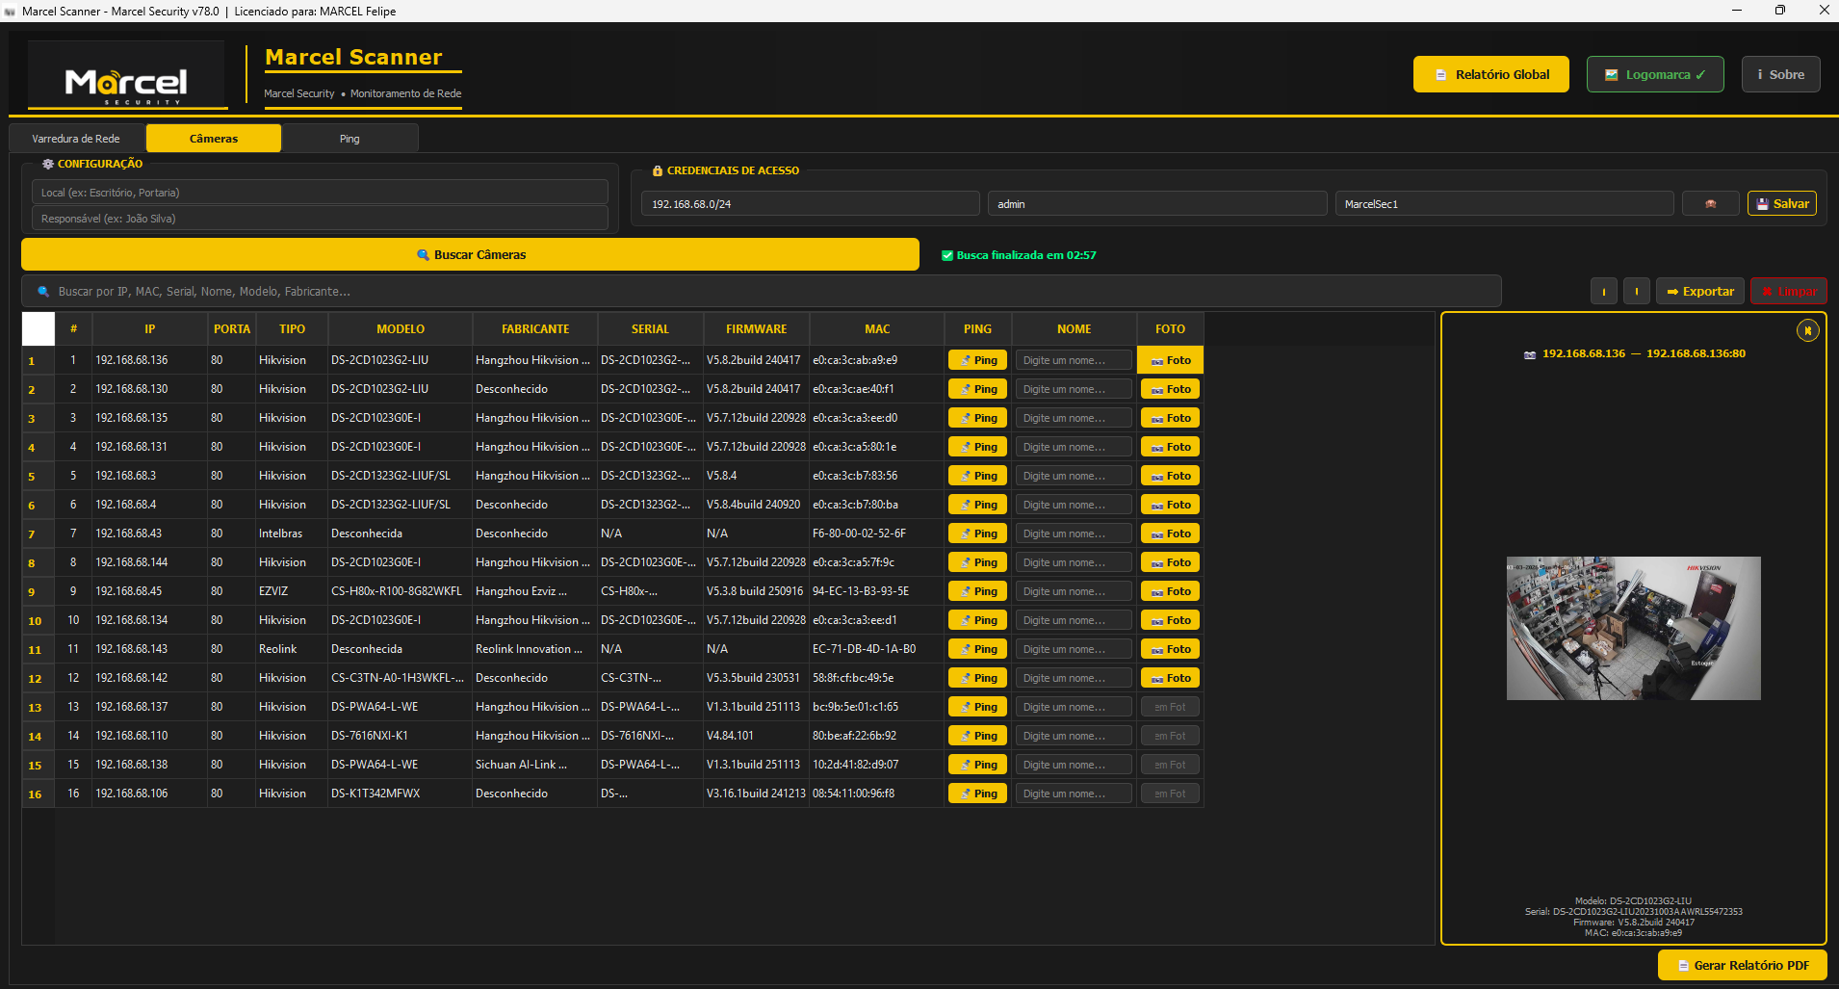Take Foto of Reolink camera 192.168.68.143
1839x989 pixels.
(1170, 649)
